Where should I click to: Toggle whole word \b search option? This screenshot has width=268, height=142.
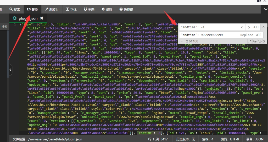pos(260,41)
